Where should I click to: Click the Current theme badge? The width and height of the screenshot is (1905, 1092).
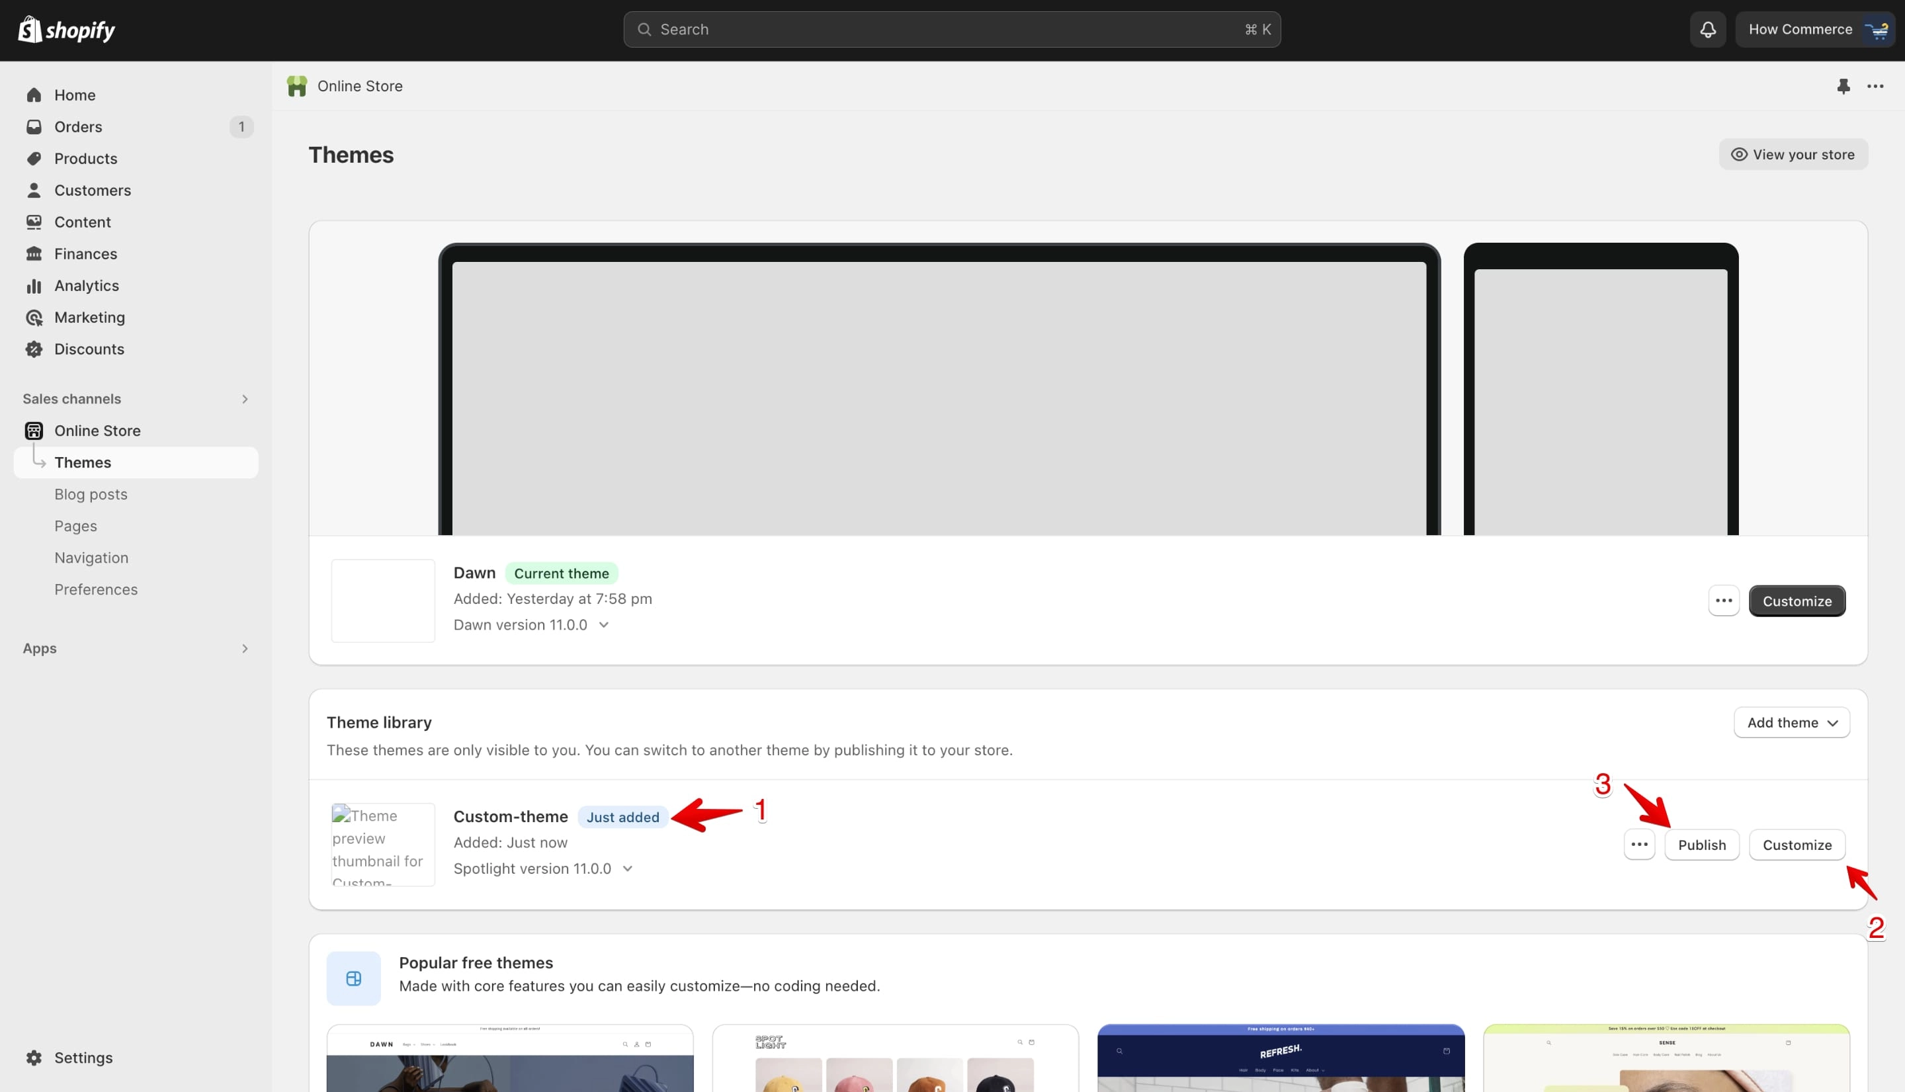click(x=562, y=573)
